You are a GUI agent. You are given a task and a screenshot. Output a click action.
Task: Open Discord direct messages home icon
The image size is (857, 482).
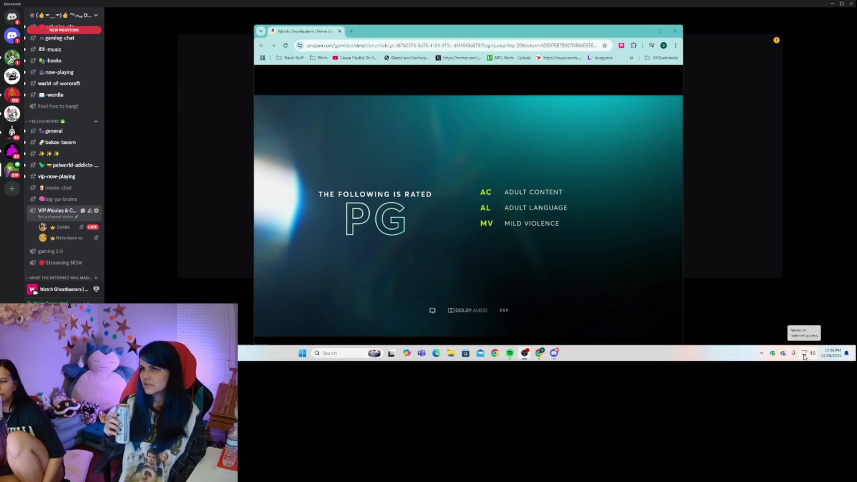point(12,17)
